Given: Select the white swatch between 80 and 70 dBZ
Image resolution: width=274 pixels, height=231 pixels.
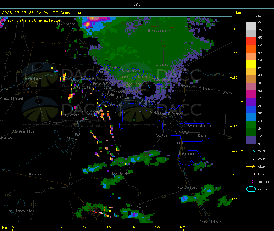Looking at the screenshot, I should (x=251, y=26).
